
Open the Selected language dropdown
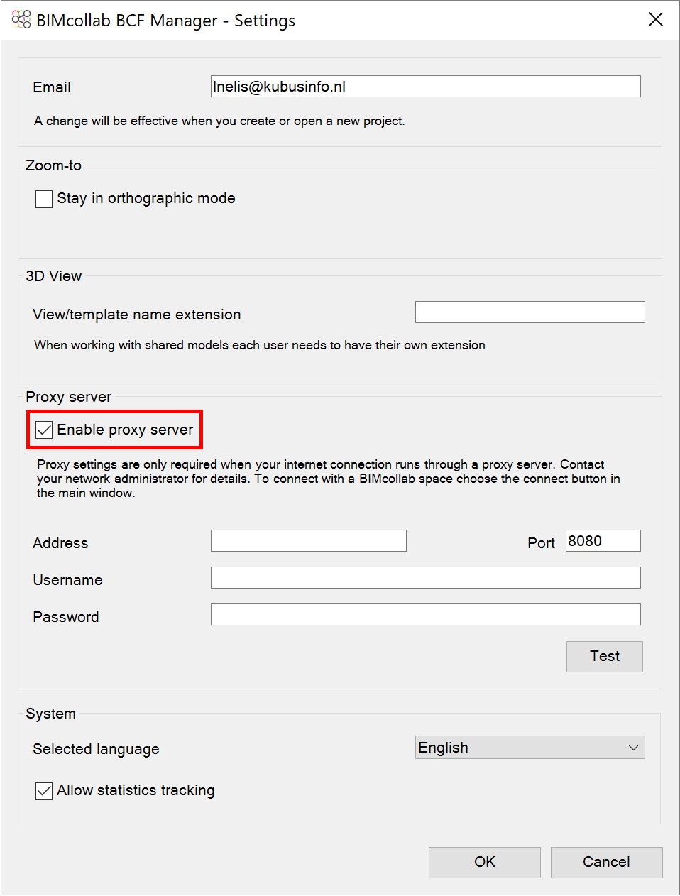[x=530, y=748]
